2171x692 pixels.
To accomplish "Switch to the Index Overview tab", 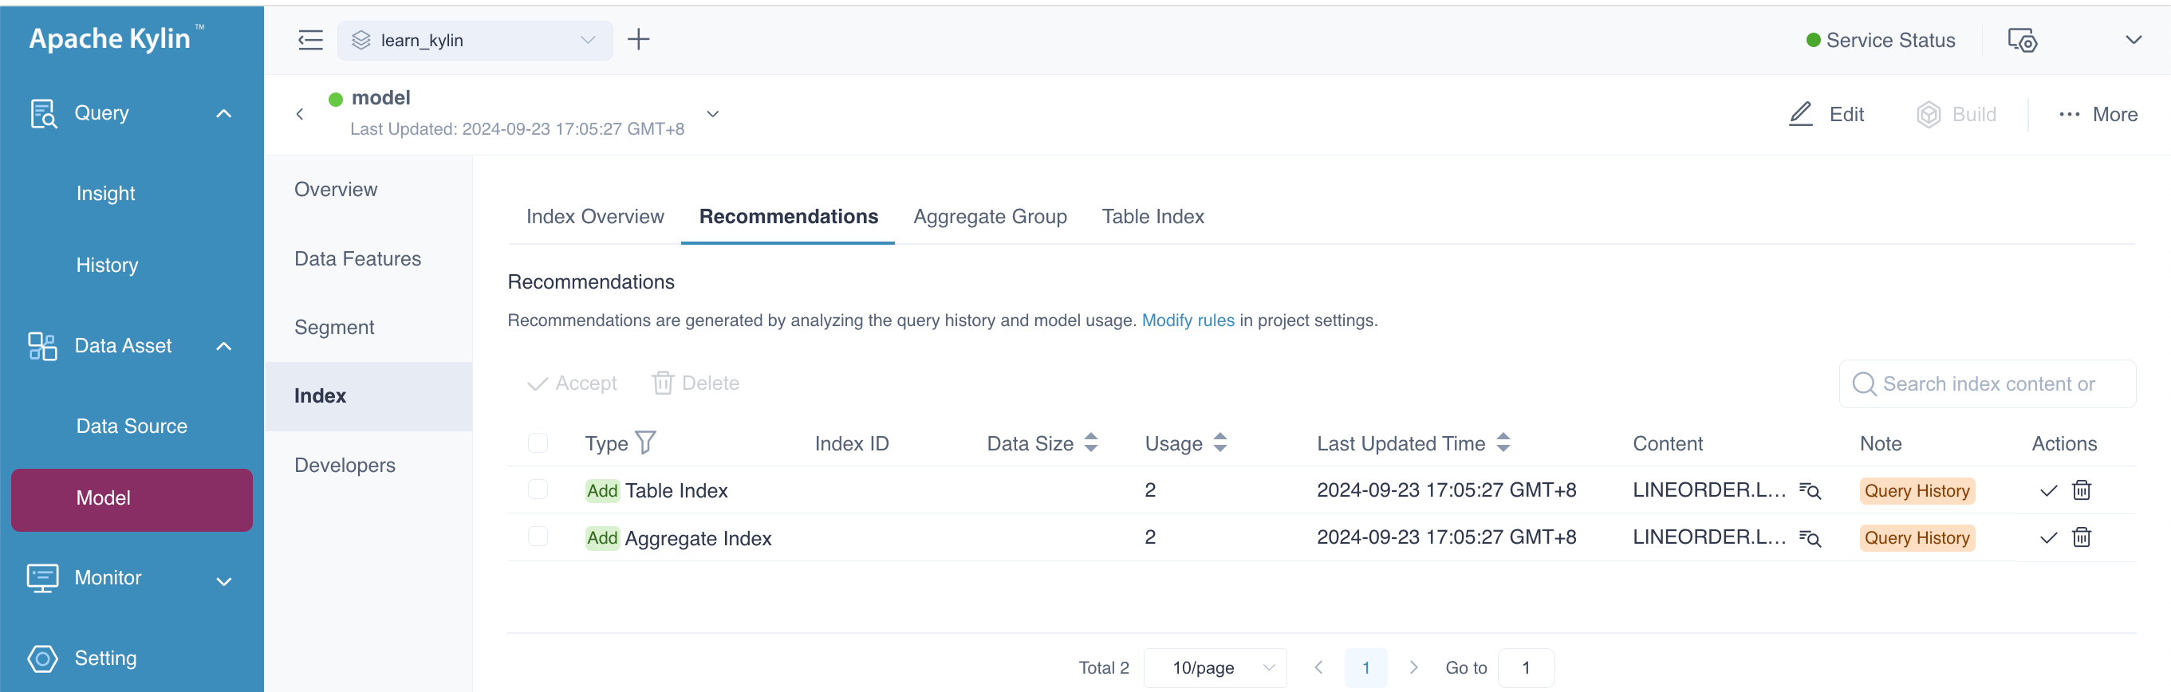I will [x=594, y=217].
